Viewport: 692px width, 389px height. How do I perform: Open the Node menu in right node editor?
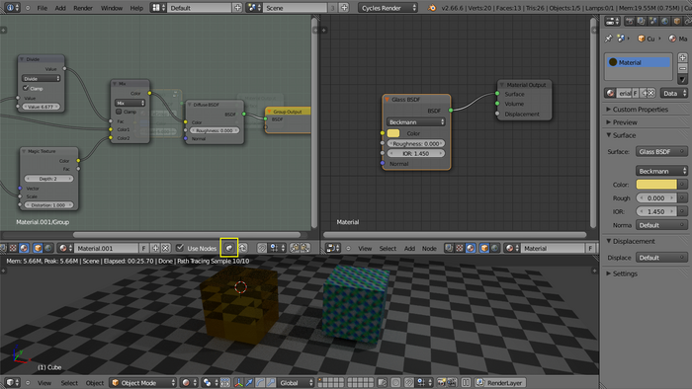pyautogui.click(x=429, y=249)
